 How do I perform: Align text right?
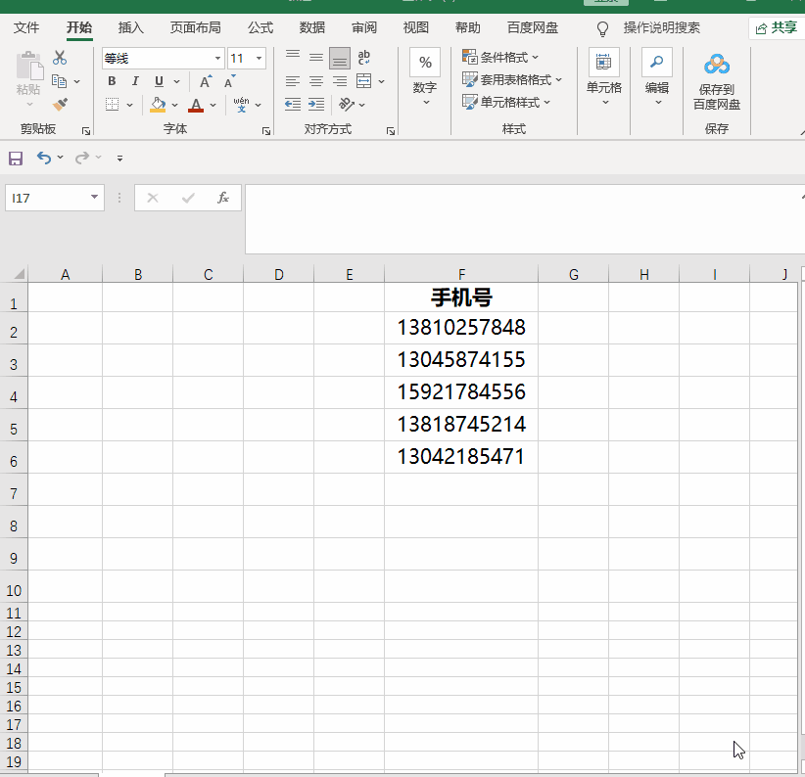coord(340,81)
